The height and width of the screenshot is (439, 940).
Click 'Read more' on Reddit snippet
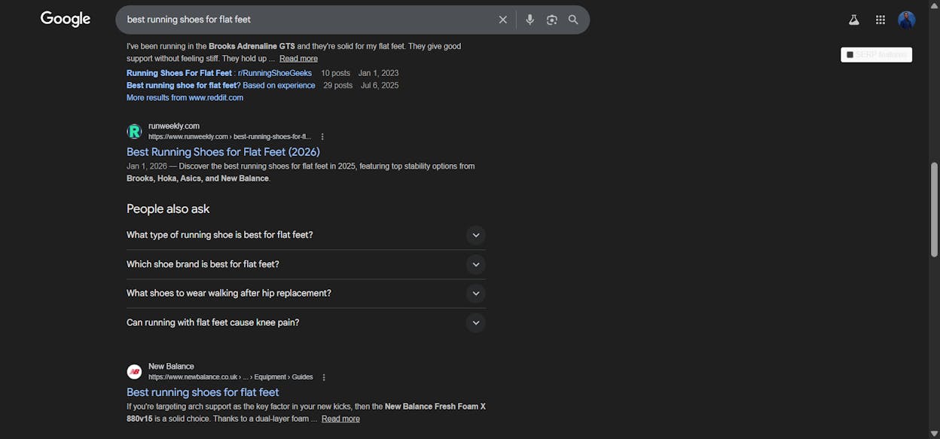pyautogui.click(x=298, y=59)
